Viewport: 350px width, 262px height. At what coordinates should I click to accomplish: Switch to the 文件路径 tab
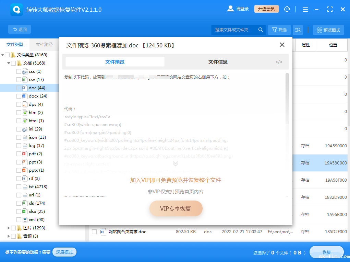click(x=44, y=44)
